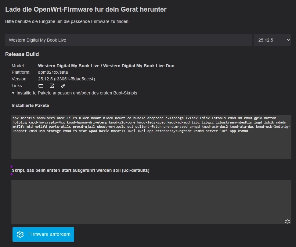Focus the Western Digital My Book Live search field
Image resolution: width=296 pixels, height=247 pixels.
tap(129, 40)
